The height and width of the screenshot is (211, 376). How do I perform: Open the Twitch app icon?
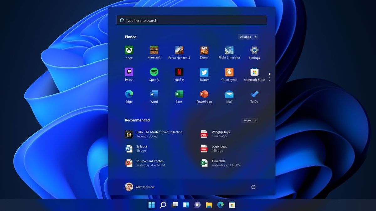129,73
